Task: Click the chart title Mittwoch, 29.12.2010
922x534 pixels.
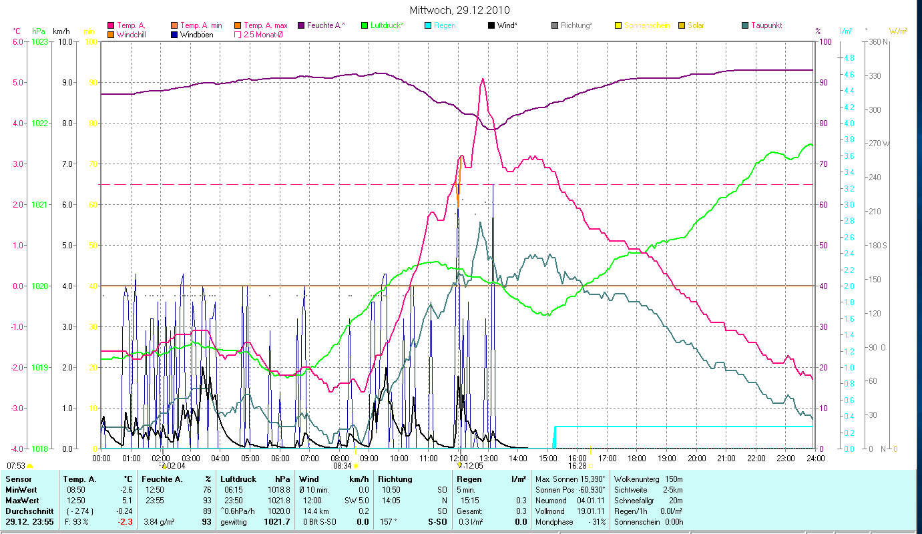Action: pyautogui.click(x=460, y=11)
